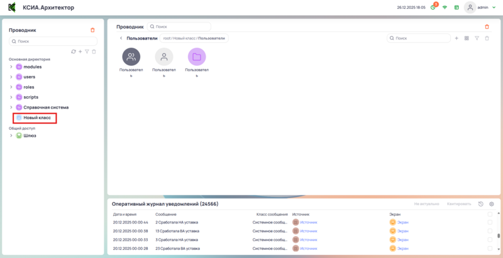
Task: Click the history icon in notification journal header
Action: pyautogui.click(x=480, y=204)
